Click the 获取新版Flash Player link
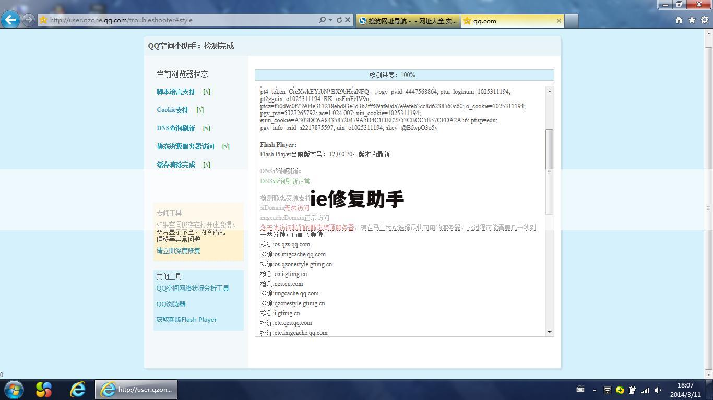Image resolution: width=713 pixels, height=400 pixels. pyautogui.click(x=186, y=319)
